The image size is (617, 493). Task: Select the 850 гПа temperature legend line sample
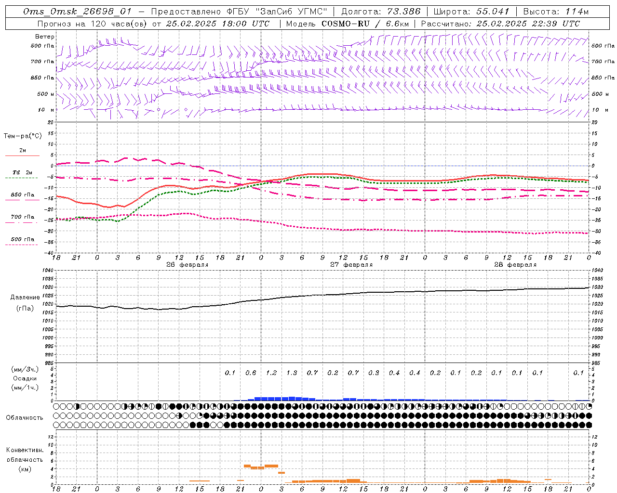(21, 200)
